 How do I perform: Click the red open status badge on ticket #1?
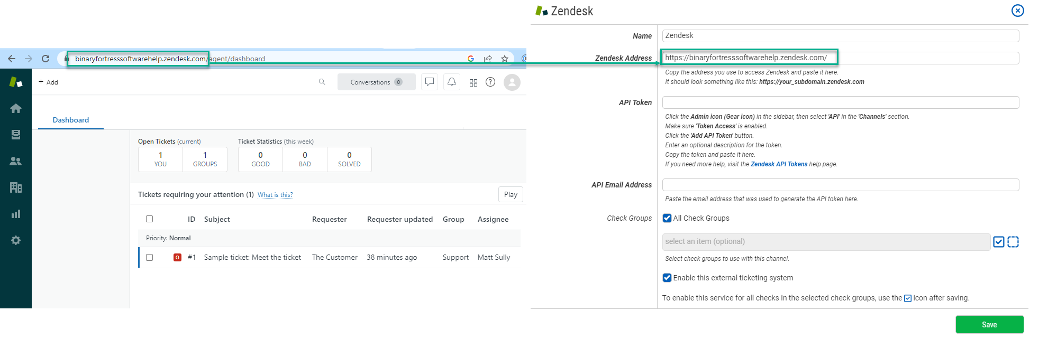(177, 257)
